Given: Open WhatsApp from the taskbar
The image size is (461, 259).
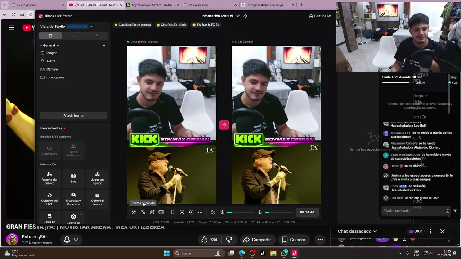Looking at the screenshot, I should click(x=284, y=253).
